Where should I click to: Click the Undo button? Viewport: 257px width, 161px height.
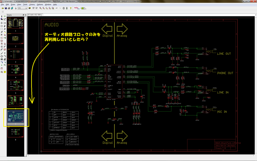tap(57, 8)
